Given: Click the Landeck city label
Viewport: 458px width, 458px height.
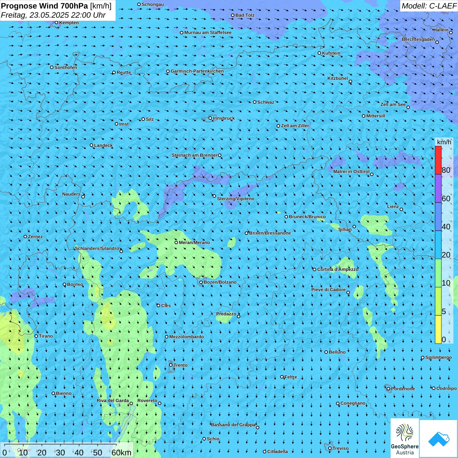Looking at the screenshot, I should click(x=103, y=145).
